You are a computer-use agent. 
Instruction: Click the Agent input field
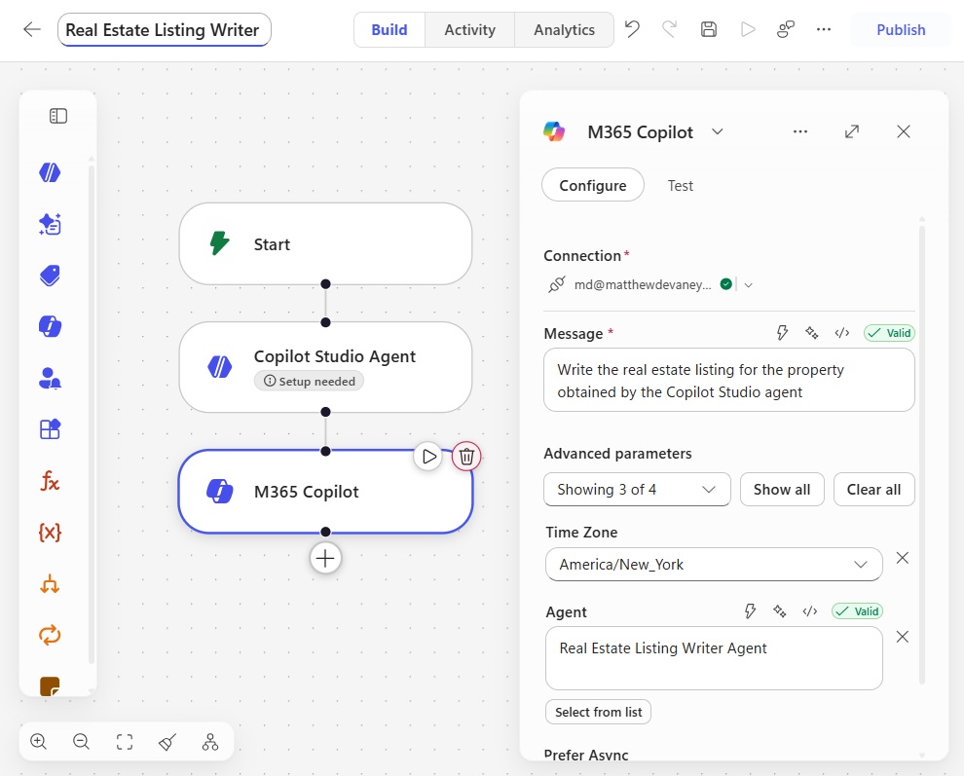714,658
